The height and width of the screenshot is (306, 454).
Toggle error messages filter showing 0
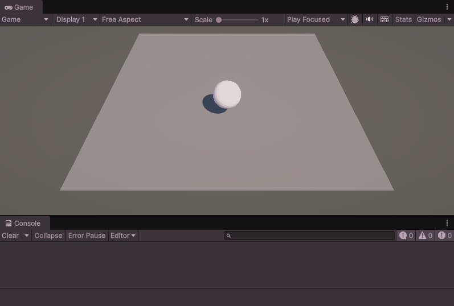[444, 235]
